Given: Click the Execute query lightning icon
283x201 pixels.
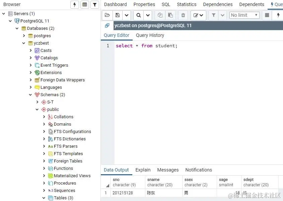Looking at the screenshot, I should [x=278, y=15].
